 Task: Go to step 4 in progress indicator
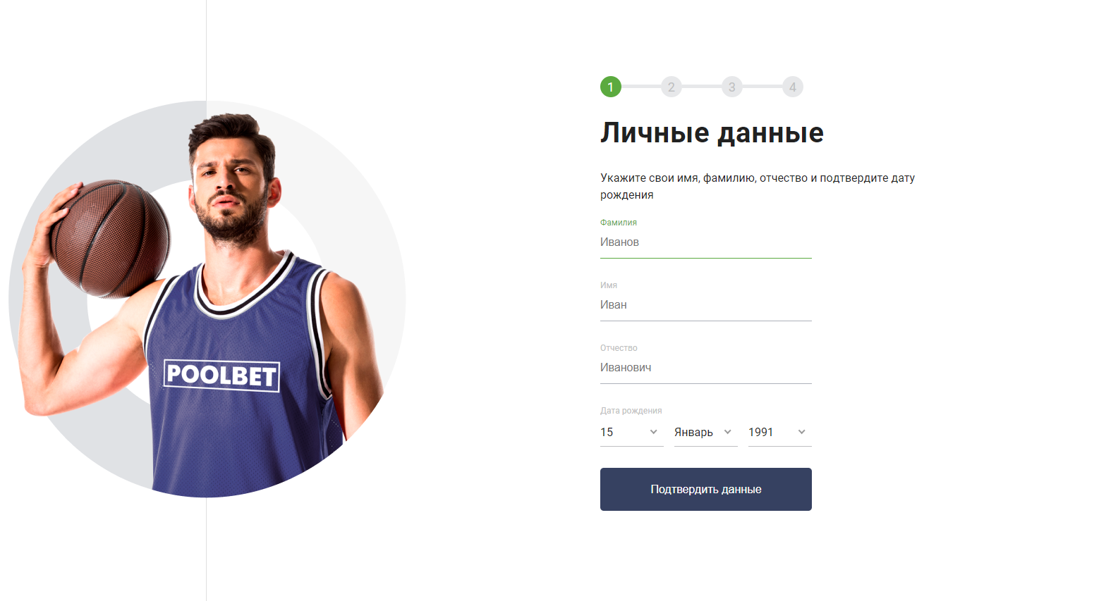tap(793, 87)
